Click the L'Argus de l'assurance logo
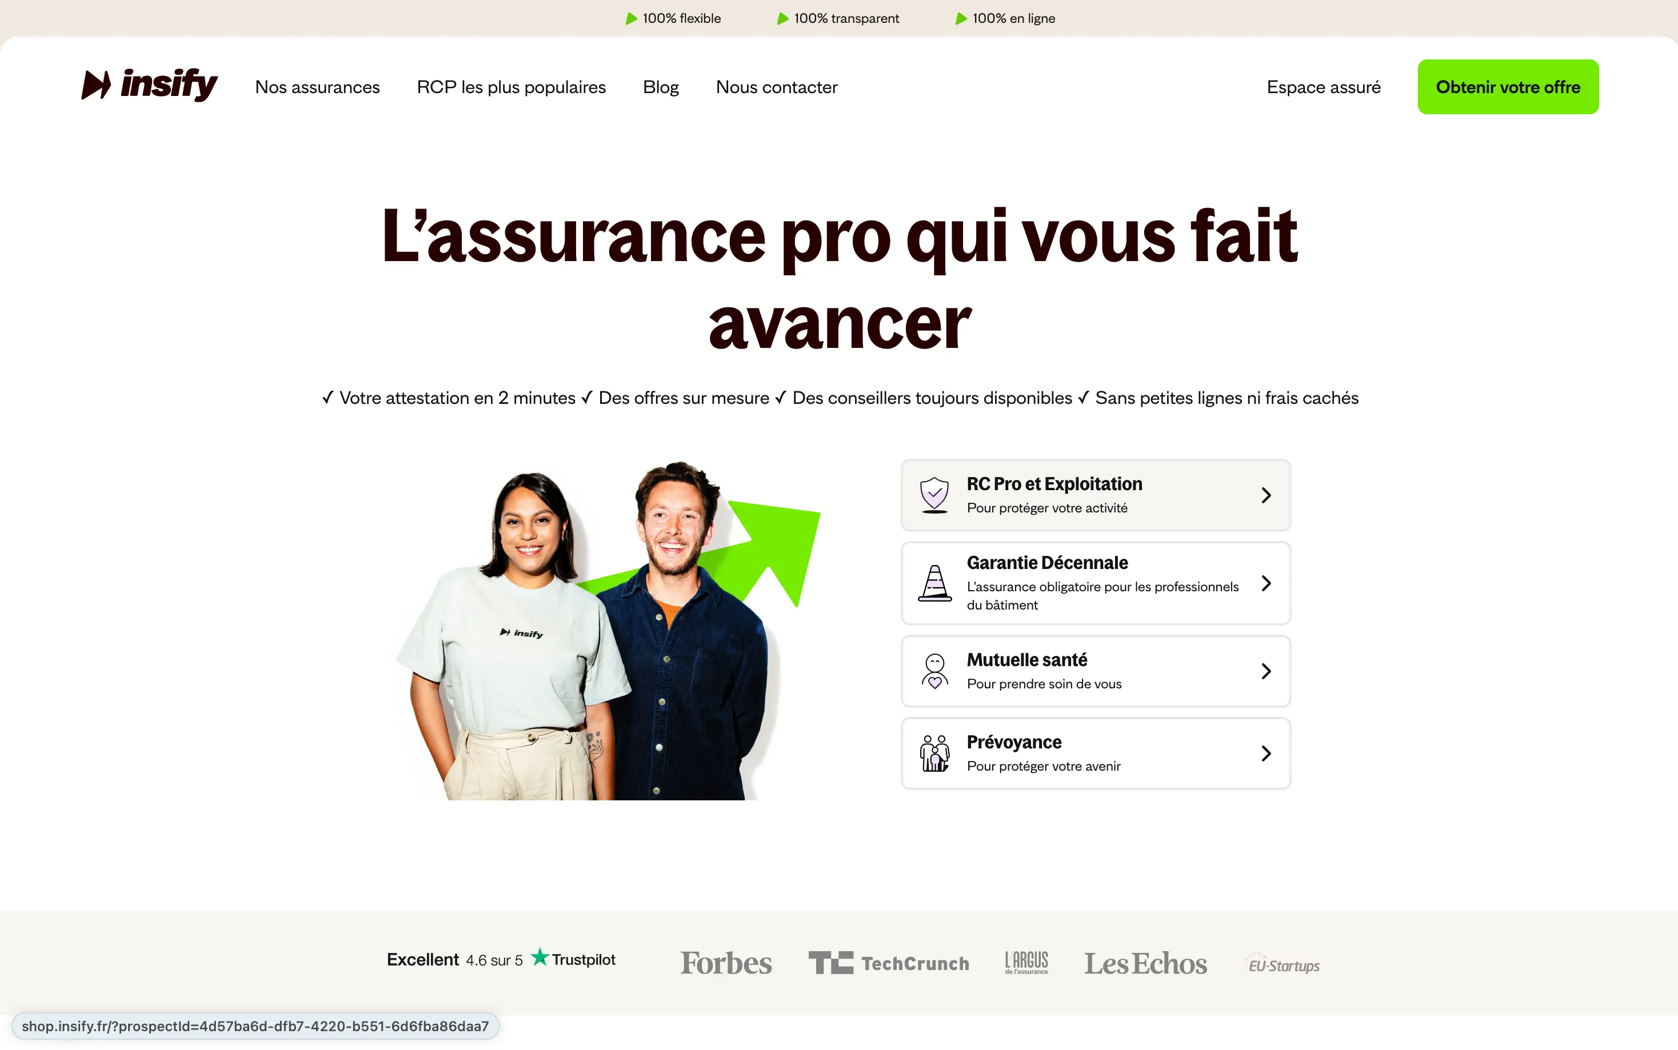The height and width of the screenshot is (1050, 1678). tap(1026, 963)
